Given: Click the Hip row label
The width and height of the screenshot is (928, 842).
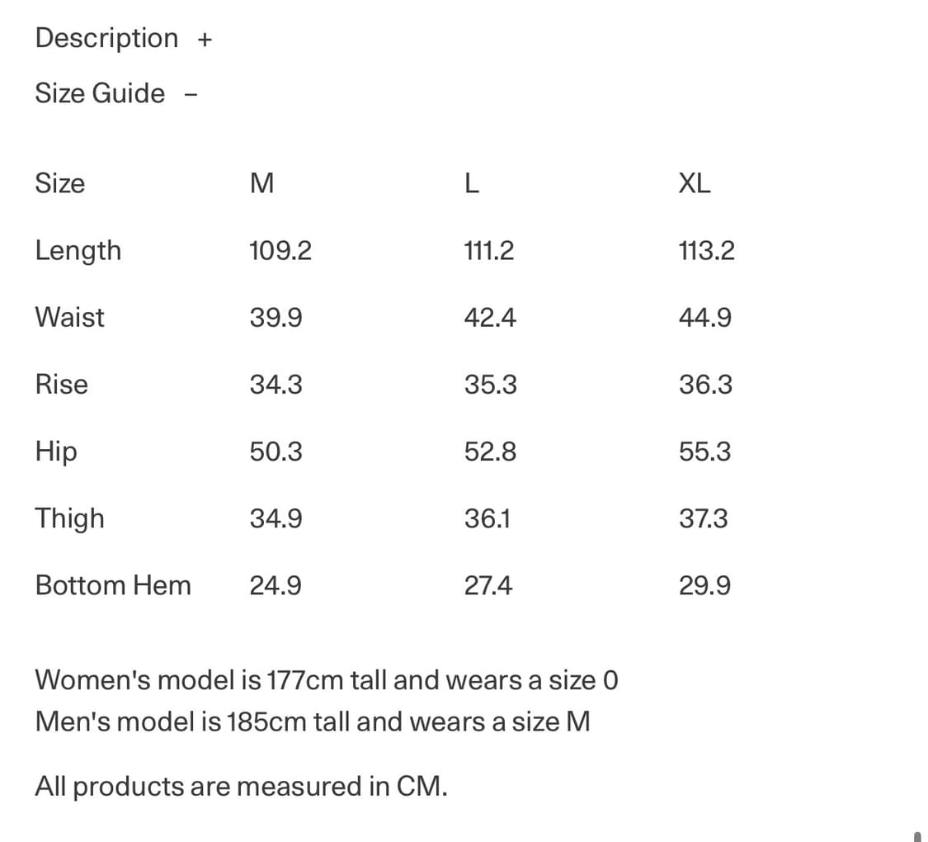Looking at the screenshot, I should click(x=56, y=452).
